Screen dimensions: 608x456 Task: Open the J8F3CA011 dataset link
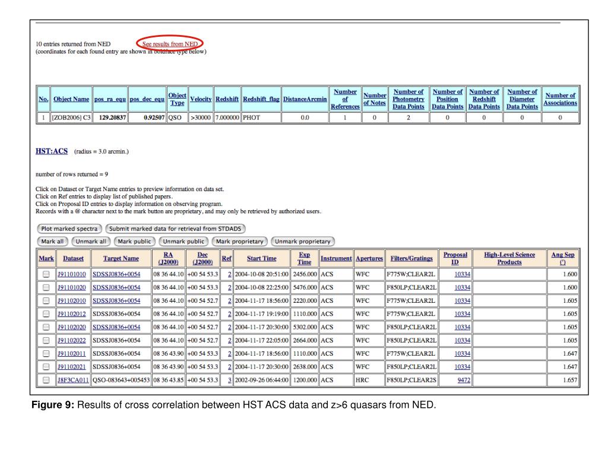73,380
